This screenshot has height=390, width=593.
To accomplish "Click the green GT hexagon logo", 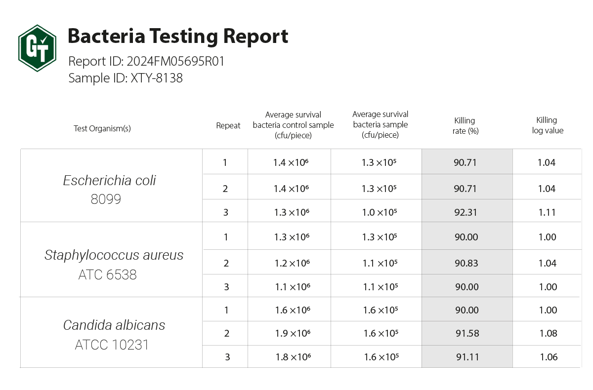I will [37, 48].
